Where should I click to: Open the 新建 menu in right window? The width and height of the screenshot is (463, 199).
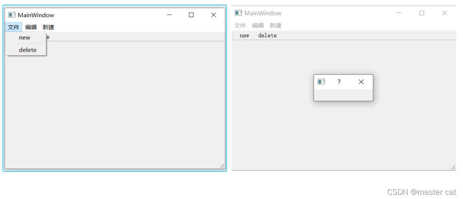[x=275, y=26]
